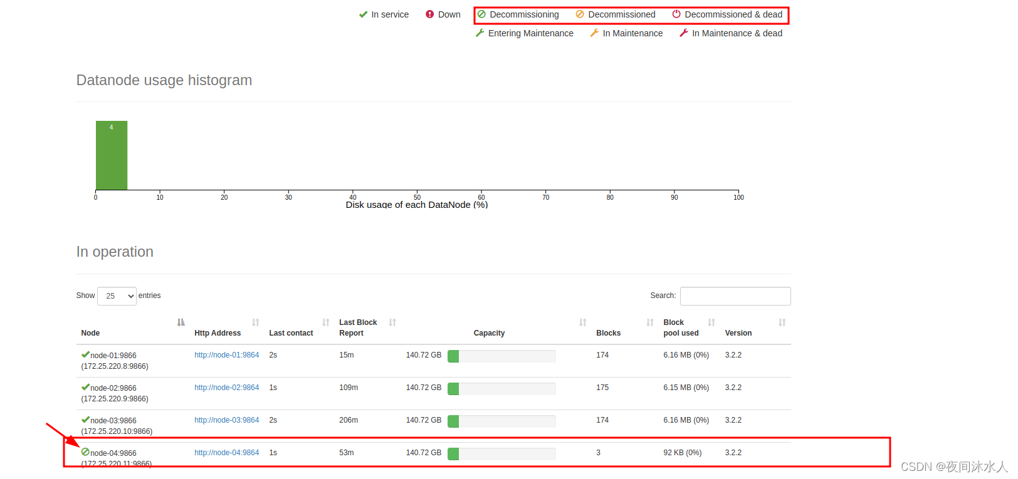The height and width of the screenshot is (479, 1018).
Task: Click the 206m last block report value
Action: pyautogui.click(x=349, y=420)
